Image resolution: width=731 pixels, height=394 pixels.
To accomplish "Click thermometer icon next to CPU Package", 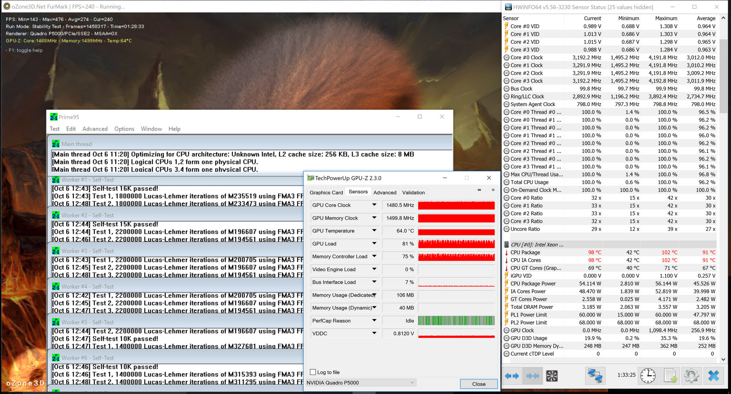I will (506, 253).
